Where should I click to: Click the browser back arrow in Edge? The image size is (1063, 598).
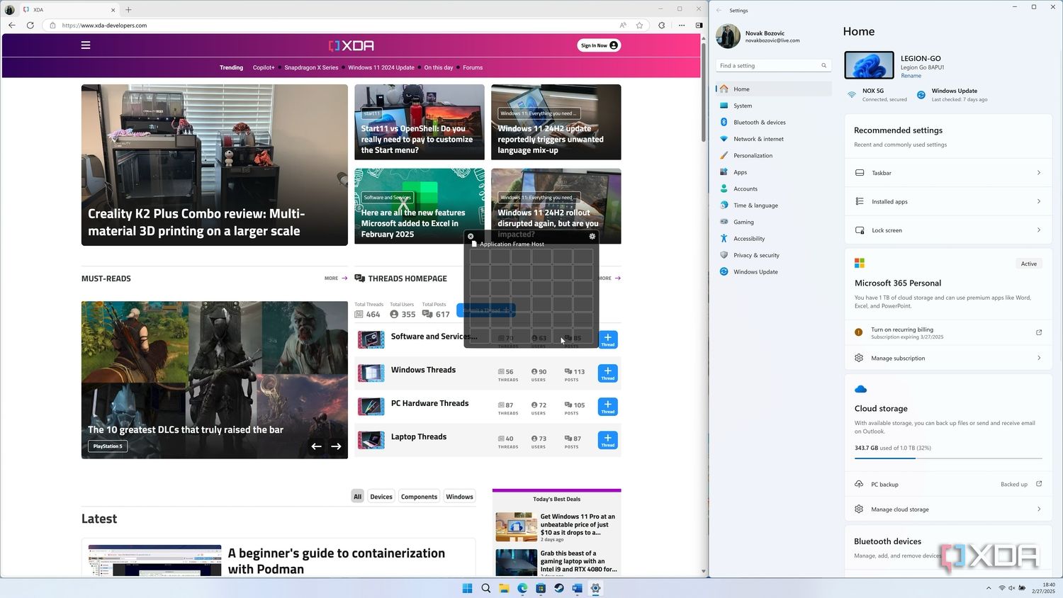(12, 25)
